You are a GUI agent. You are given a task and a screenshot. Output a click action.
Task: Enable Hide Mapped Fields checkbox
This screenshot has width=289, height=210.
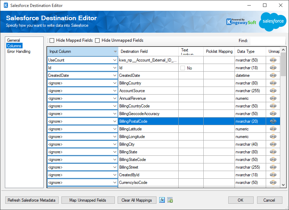pyautogui.click(x=52, y=40)
